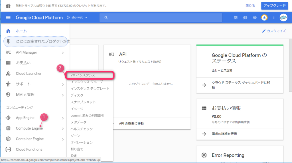
Task: Click the pin icon in sidebar
Action: 8,41
